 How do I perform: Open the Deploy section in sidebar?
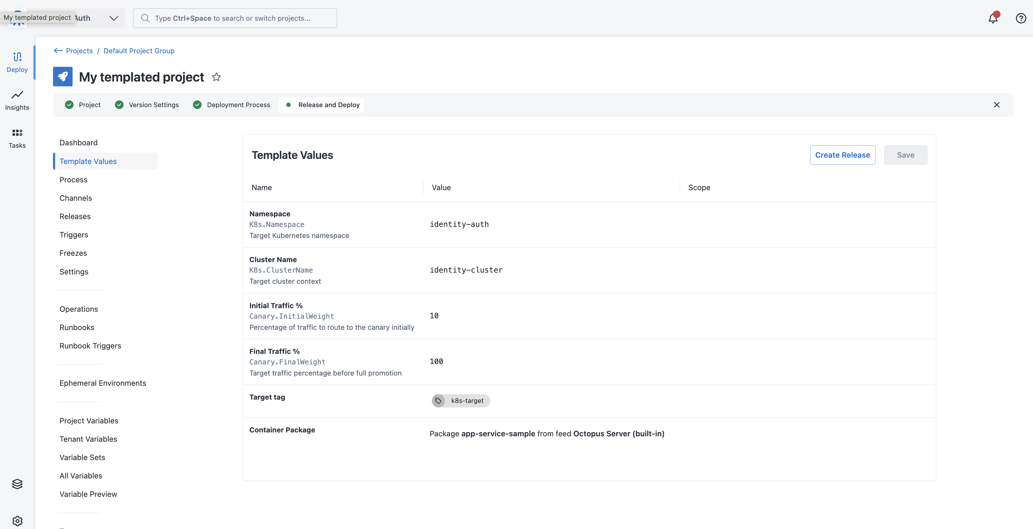pyautogui.click(x=17, y=62)
